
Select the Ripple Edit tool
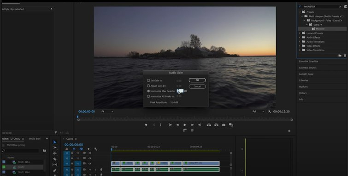tap(55, 153)
